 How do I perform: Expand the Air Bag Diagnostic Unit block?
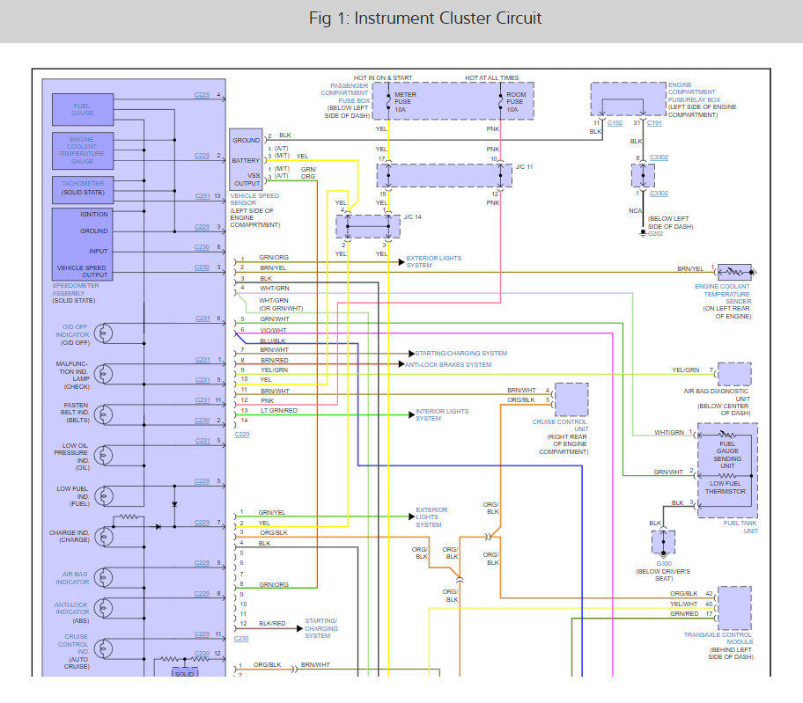click(733, 373)
